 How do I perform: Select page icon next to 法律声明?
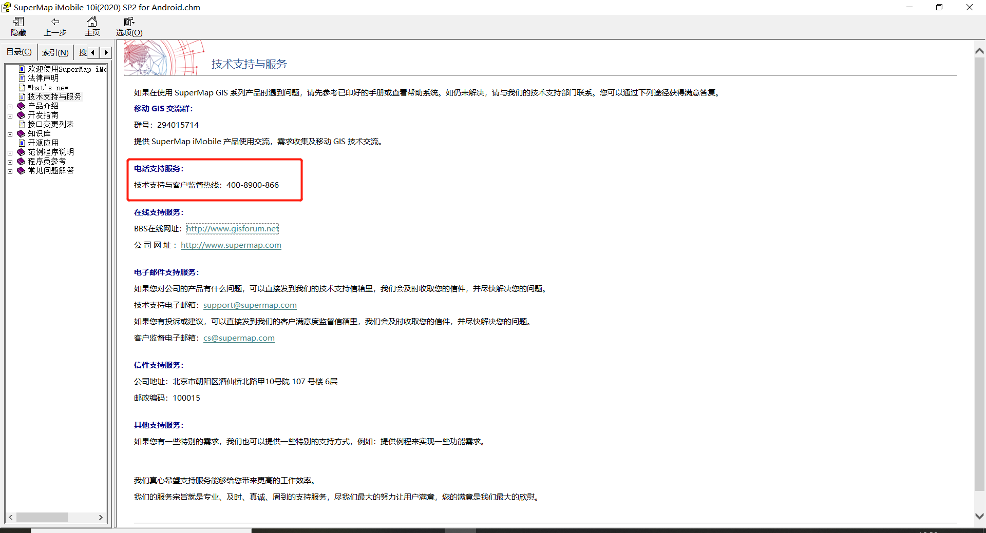(x=22, y=78)
